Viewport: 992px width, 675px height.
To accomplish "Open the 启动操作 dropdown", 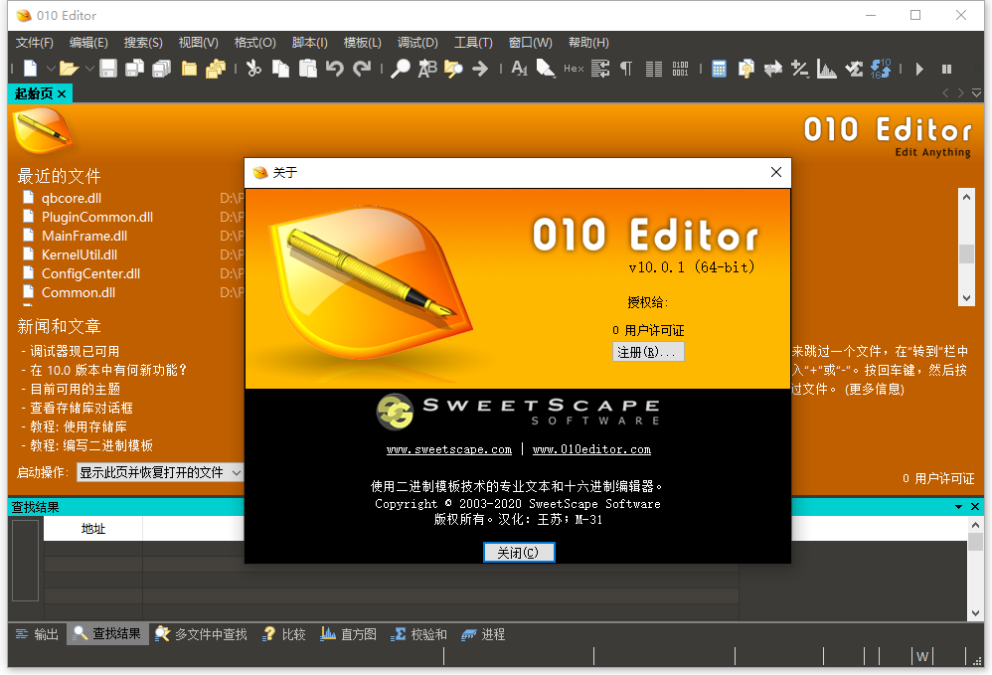I will point(160,472).
